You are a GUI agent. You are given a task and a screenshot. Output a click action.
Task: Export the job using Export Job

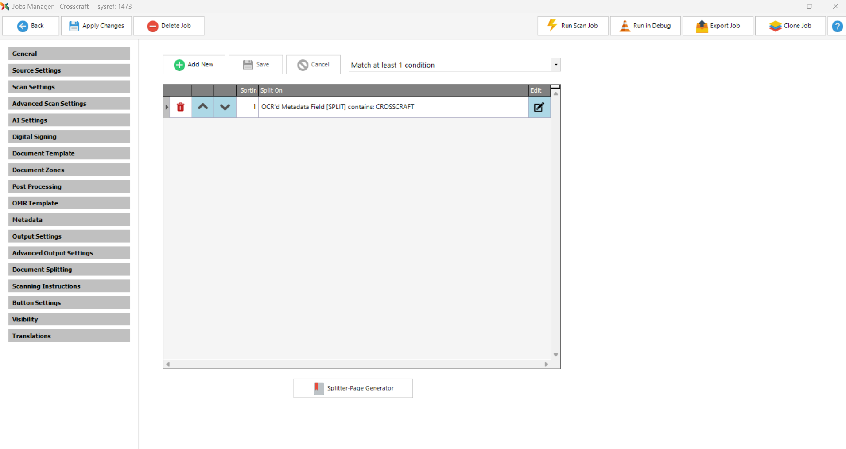pyautogui.click(x=718, y=26)
